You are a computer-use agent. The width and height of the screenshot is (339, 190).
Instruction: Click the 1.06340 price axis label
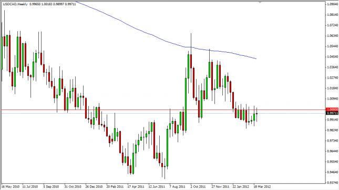(333, 35)
